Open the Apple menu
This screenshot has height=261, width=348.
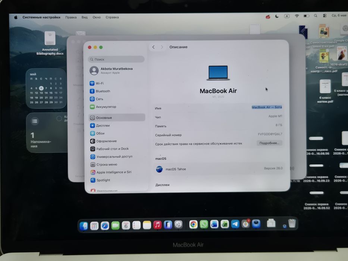16,17
